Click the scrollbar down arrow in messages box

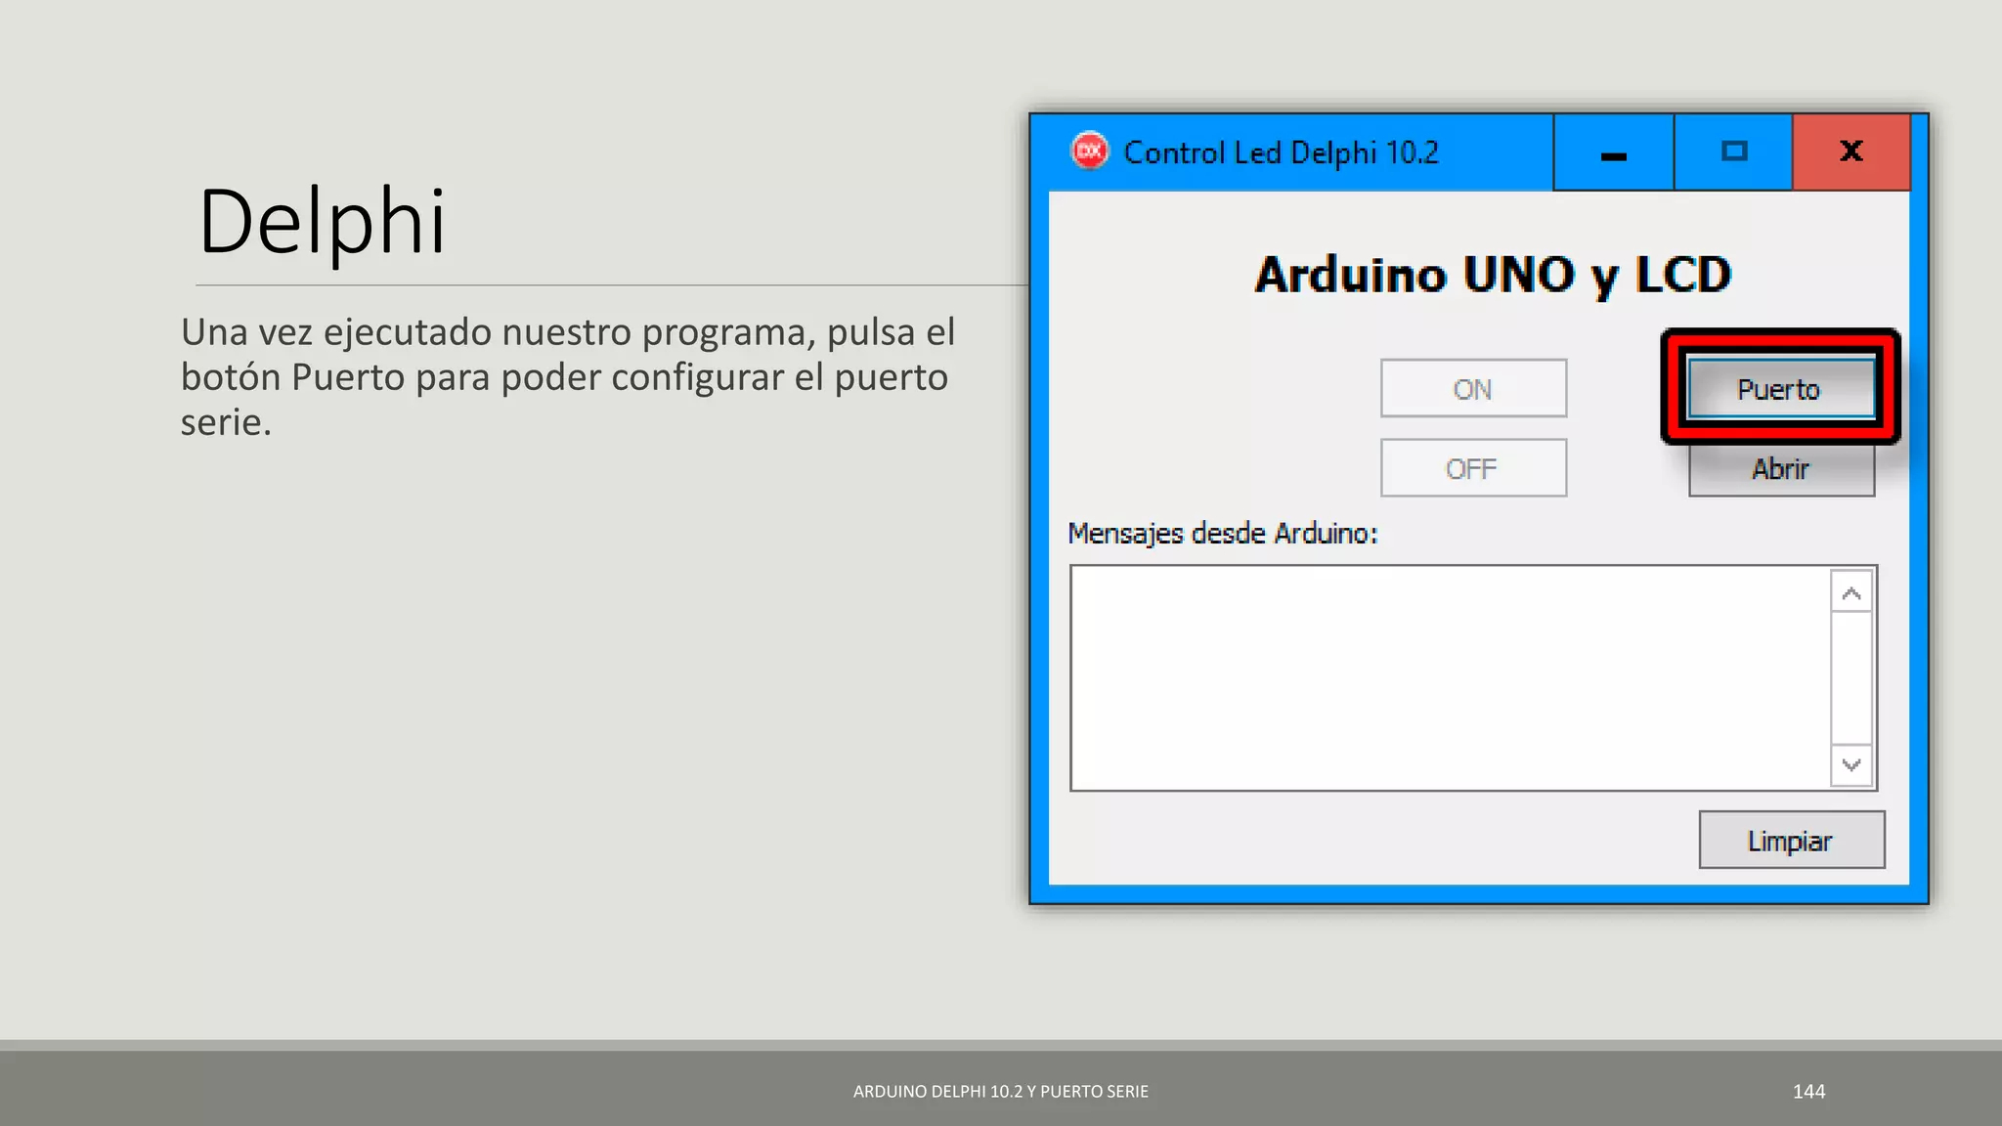1850,764
